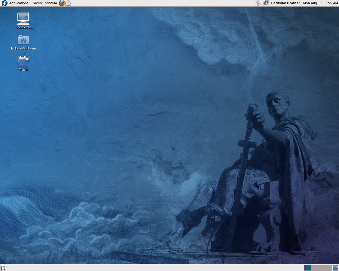Launch the Evolution mail launcher icon
This screenshot has height=271, width=339.
(x=68, y=3)
